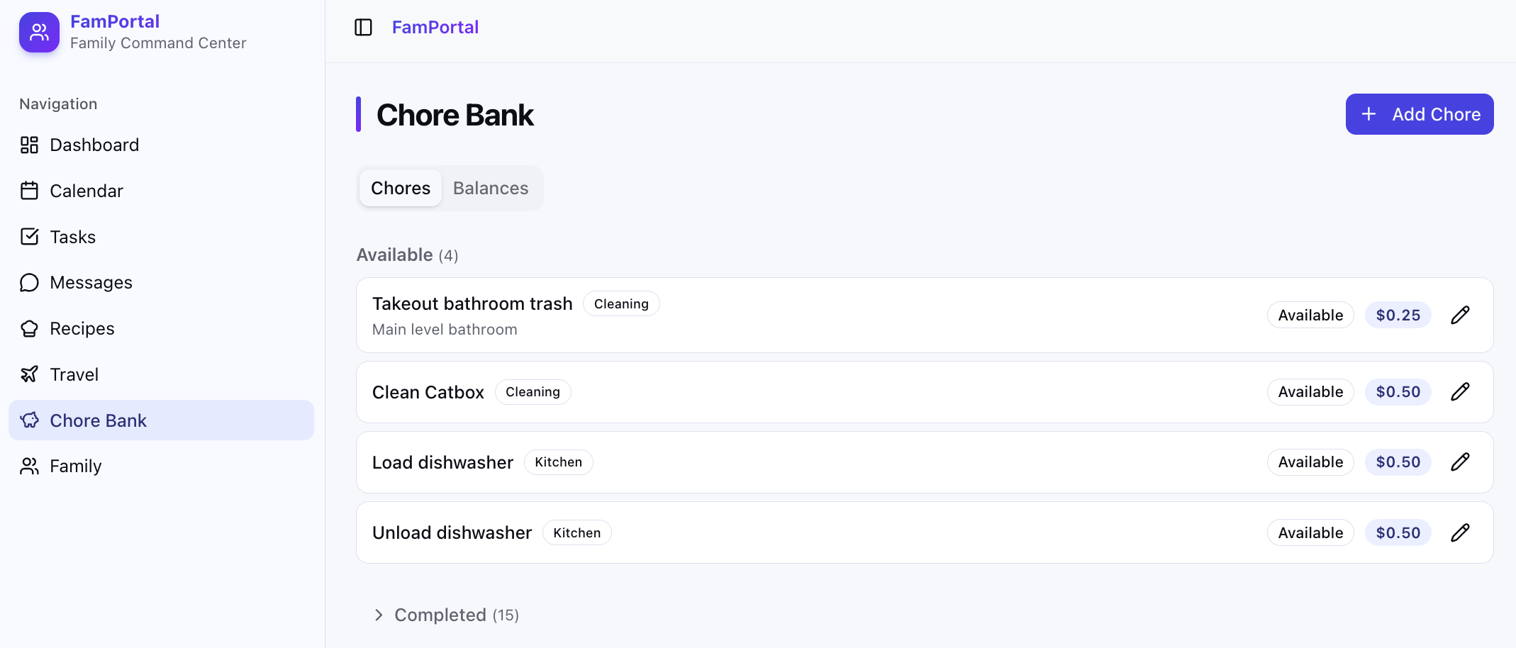Toggle the sidebar panel icon
The height and width of the screenshot is (648, 1516).
coord(363,28)
